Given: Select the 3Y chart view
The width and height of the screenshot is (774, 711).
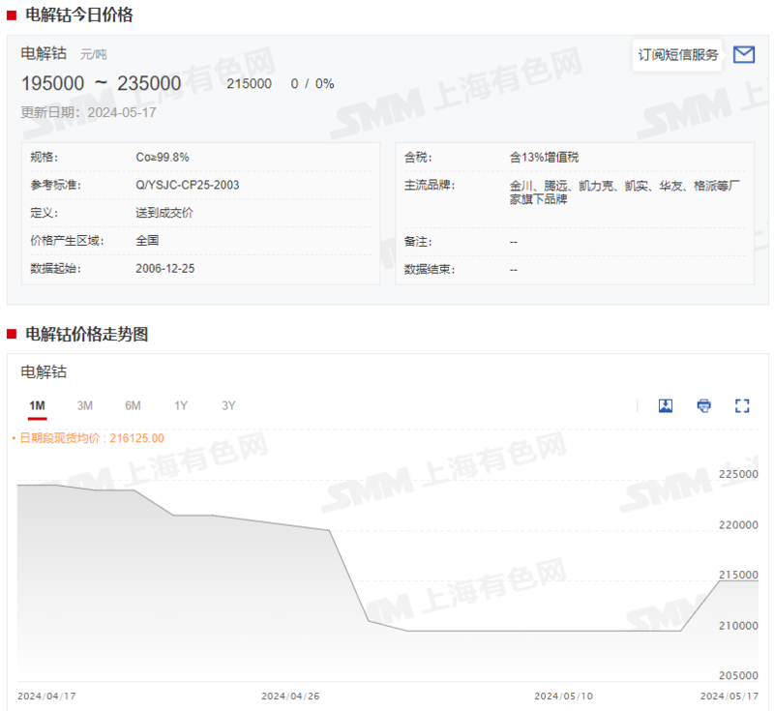Looking at the screenshot, I should (x=227, y=405).
